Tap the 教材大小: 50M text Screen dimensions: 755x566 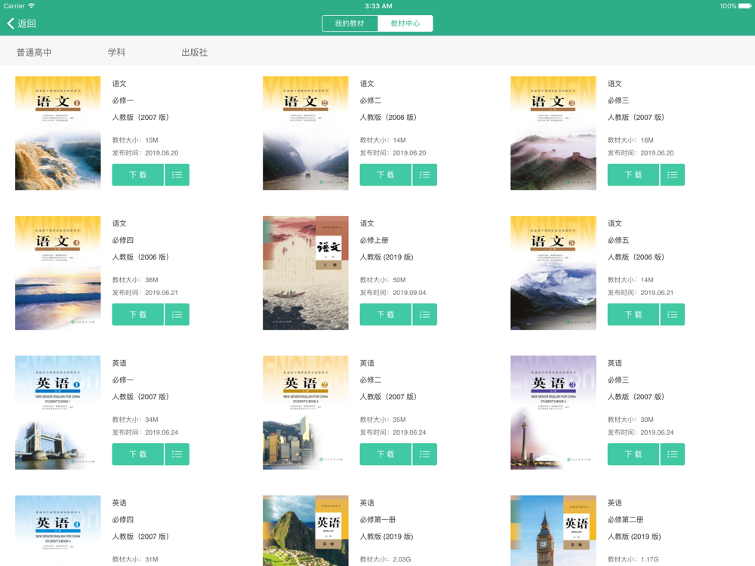(x=383, y=280)
